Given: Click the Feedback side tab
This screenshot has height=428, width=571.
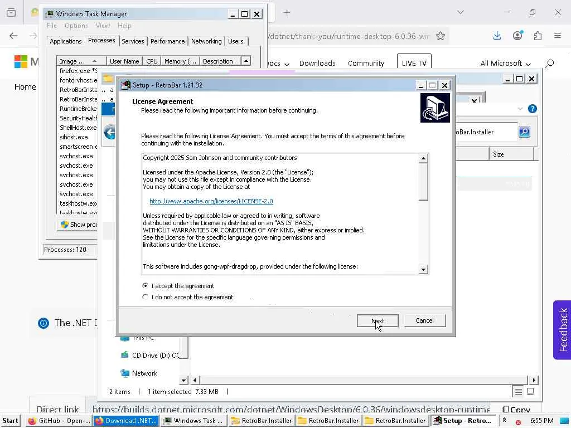Looking at the screenshot, I should (563, 330).
